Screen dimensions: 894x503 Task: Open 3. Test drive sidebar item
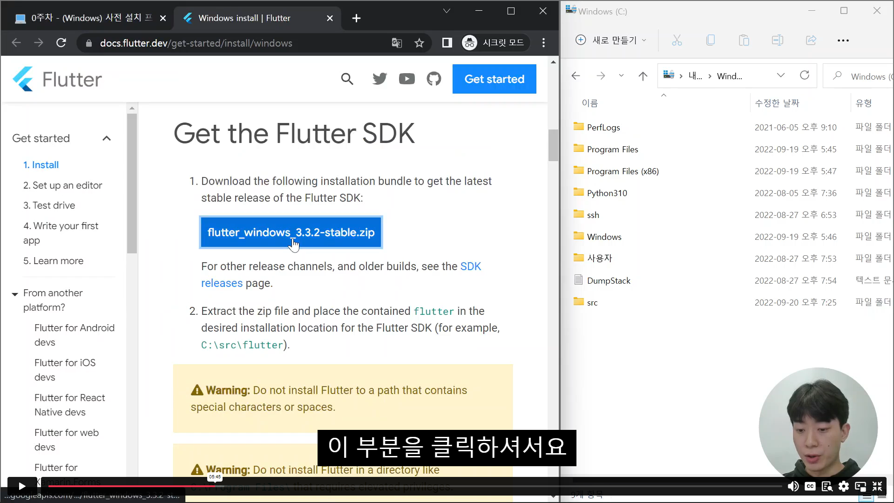click(x=49, y=205)
